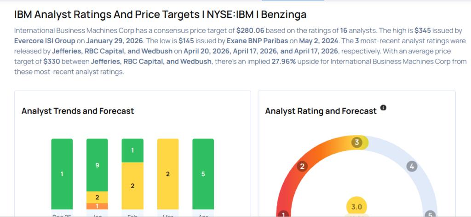Screen dimensions: 471x217
Task: Click gauge marker number 2
Action: point(302,166)
